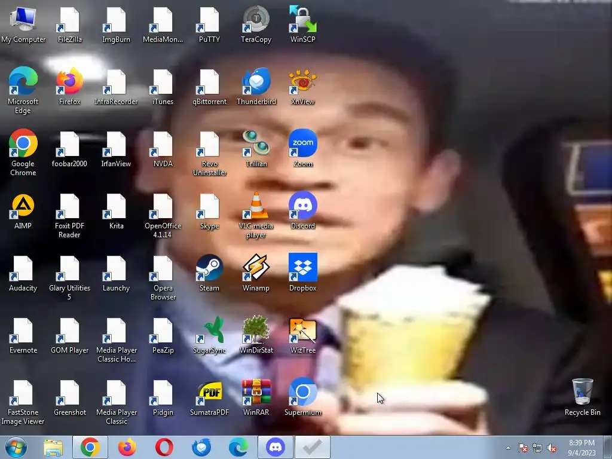Select NVDA desktop shortcut

pyautogui.click(x=163, y=149)
